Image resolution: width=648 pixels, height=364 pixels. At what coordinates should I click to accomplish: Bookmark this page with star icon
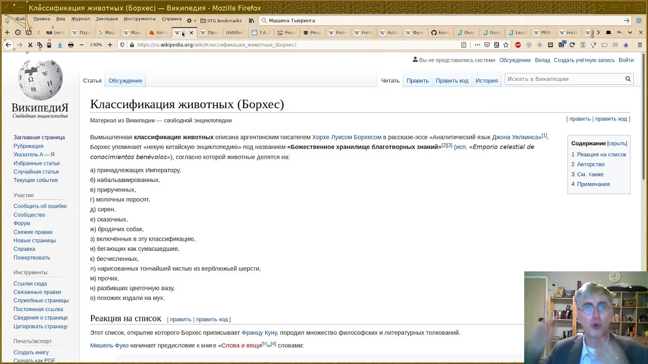[x=506, y=45]
